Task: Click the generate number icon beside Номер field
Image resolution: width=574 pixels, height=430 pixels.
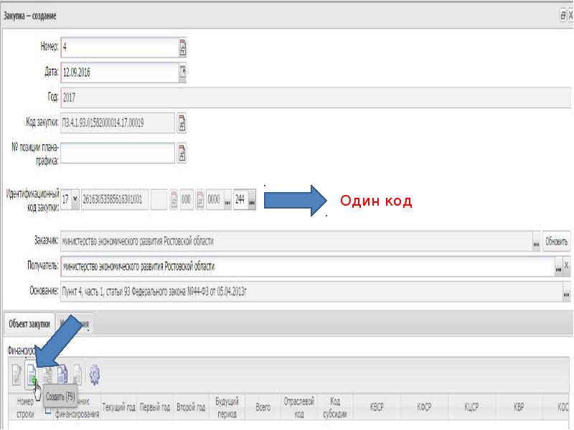Action: pos(183,47)
